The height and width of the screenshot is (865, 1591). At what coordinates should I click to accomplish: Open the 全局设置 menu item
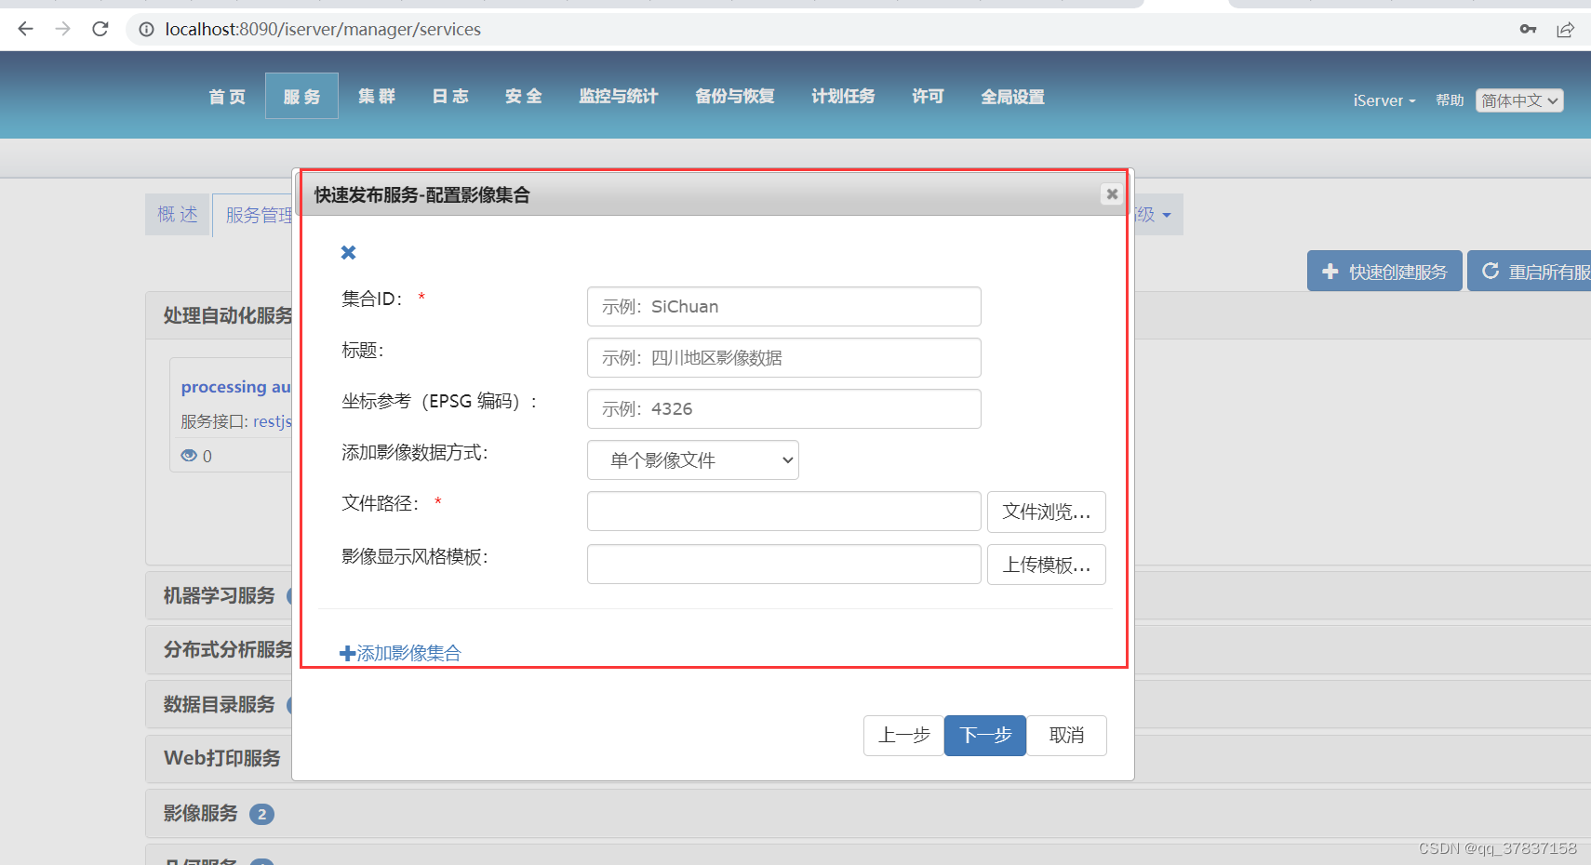point(1012,97)
